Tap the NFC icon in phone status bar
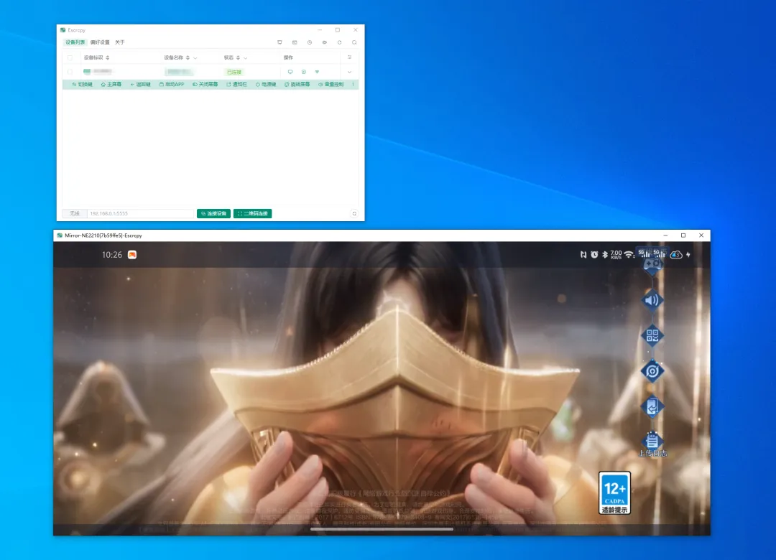 583,255
